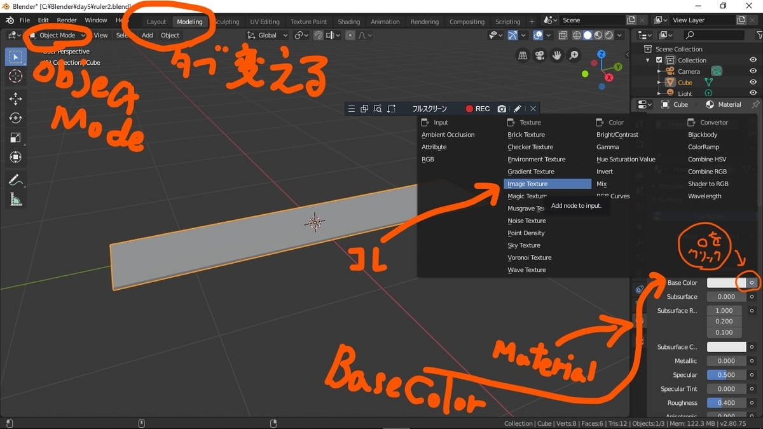Screen dimensions: 763x429
Task: Select the Transform tool
Action: (x=15, y=157)
